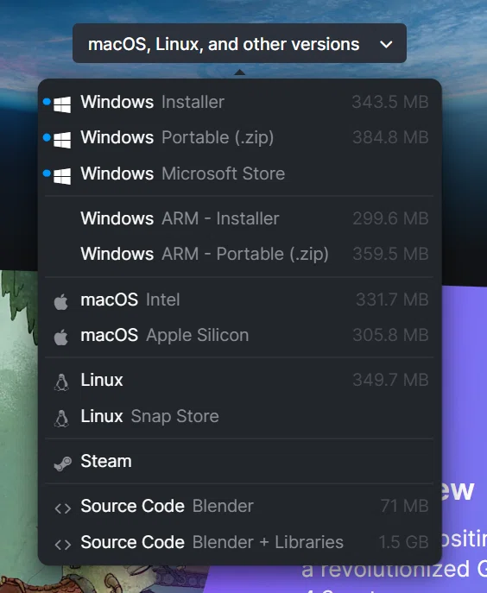Click penguin icon beside Linux 349.7 MB row
This screenshot has width=487, height=593.
pos(61,382)
